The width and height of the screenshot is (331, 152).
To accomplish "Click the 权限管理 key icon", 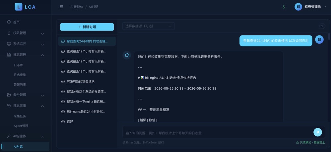I will 9,33.
